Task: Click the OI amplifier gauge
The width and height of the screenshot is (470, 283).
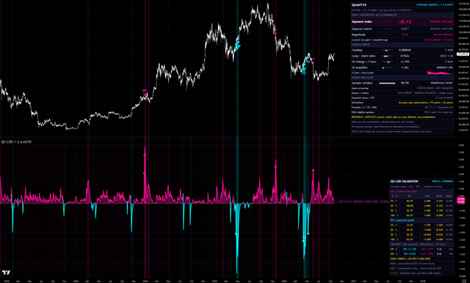Action: (x=387, y=68)
